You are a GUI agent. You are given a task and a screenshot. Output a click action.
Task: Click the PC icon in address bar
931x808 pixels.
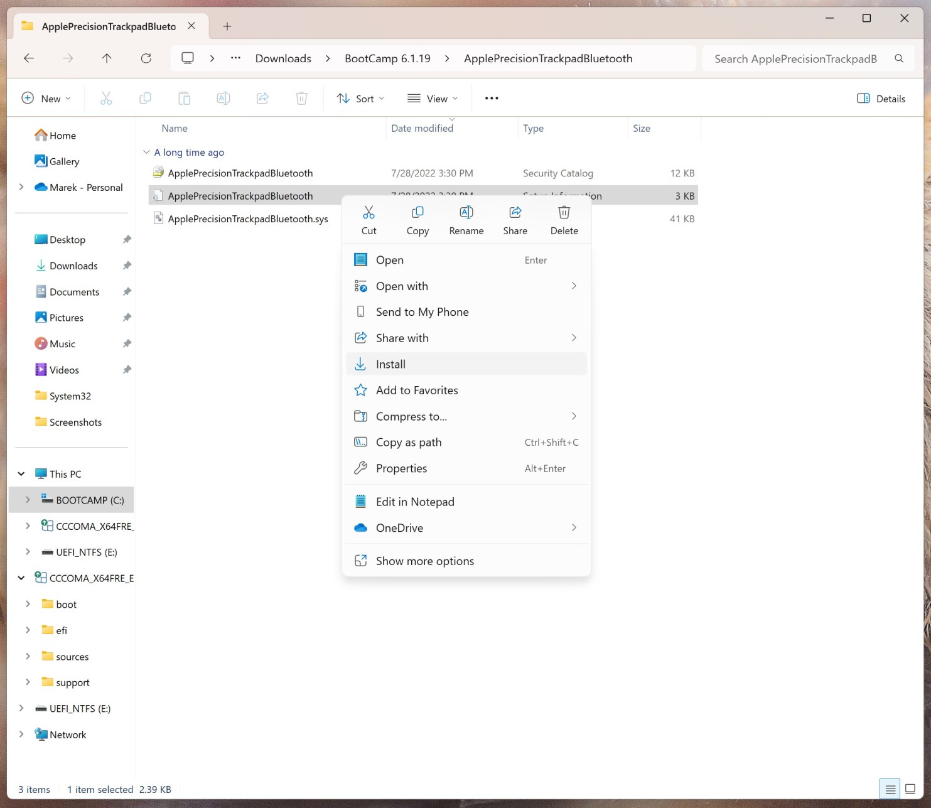pyautogui.click(x=187, y=58)
